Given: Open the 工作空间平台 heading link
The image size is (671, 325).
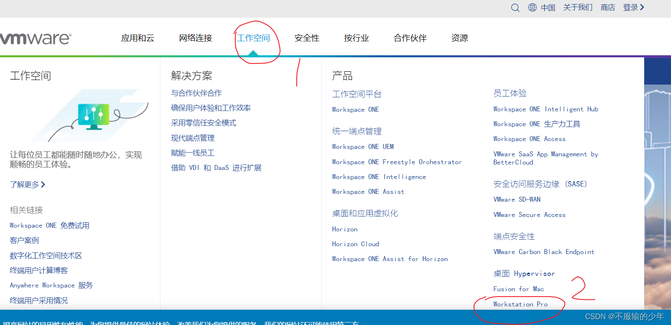Looking at the screenshot, I should pos(357,94).
